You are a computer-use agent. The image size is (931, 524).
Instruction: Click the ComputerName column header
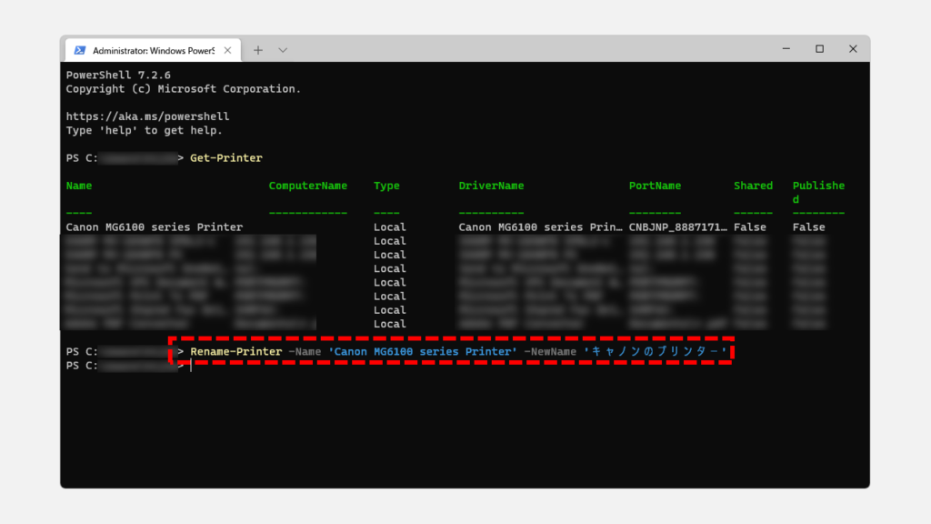click(x=307, y=186)
